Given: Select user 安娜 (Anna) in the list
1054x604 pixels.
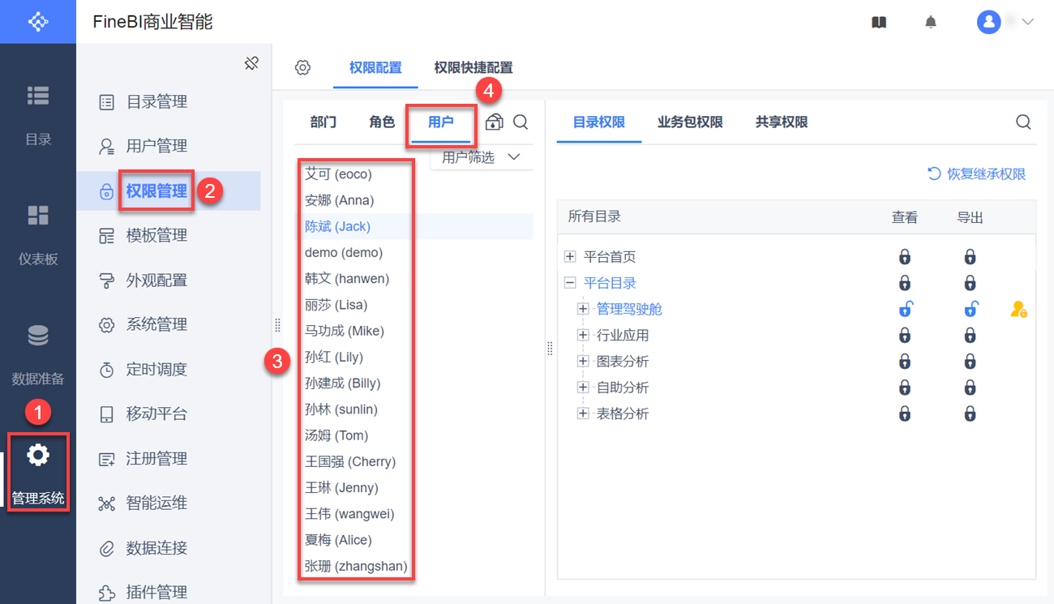Looking at the screenshot, I should point(340,200).
